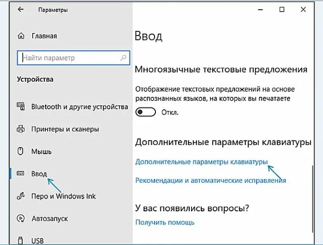
Task: Click the Ввод page heading
Action: 148,36
